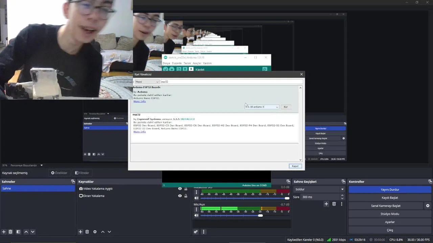Screen dimensions: 433x243
Task: Add a new scene in Sahneler panel
Action: click(x=4, y=232)
